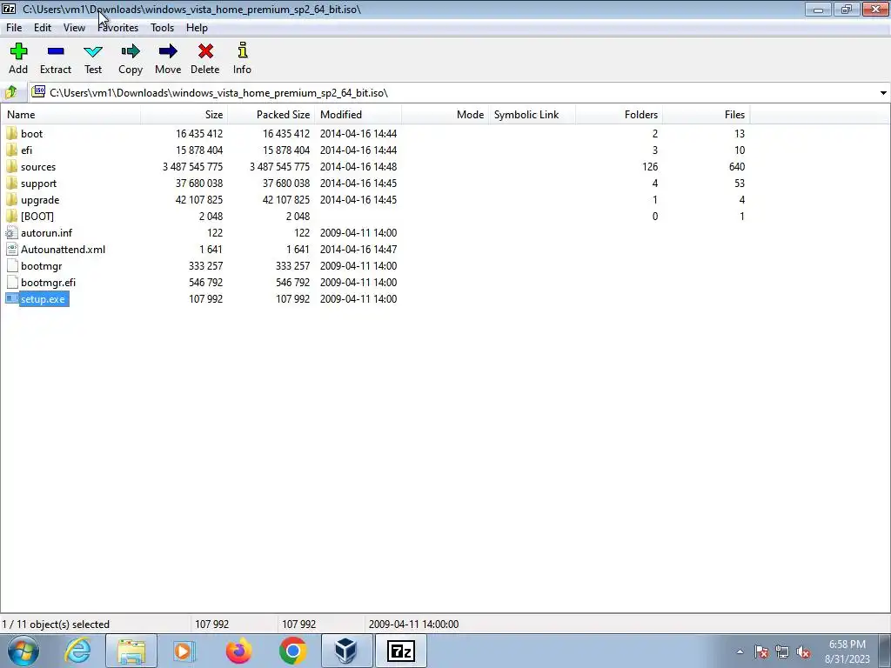Open Google Chrome from taskbar
Screen dimensions: 891x668
click(292, 651)
